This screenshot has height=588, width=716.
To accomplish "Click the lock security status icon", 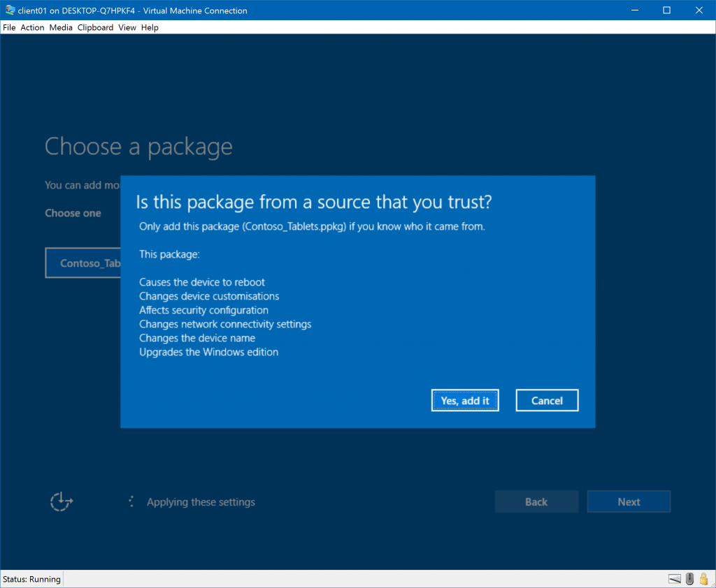I will pyautogui.click(x=703, y=579).
